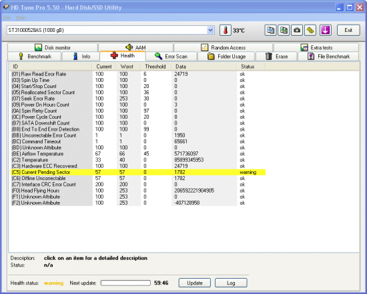Click the thermometer temperature icon
The width and height of the screenshot is (367, 294).
click(225, 31)
